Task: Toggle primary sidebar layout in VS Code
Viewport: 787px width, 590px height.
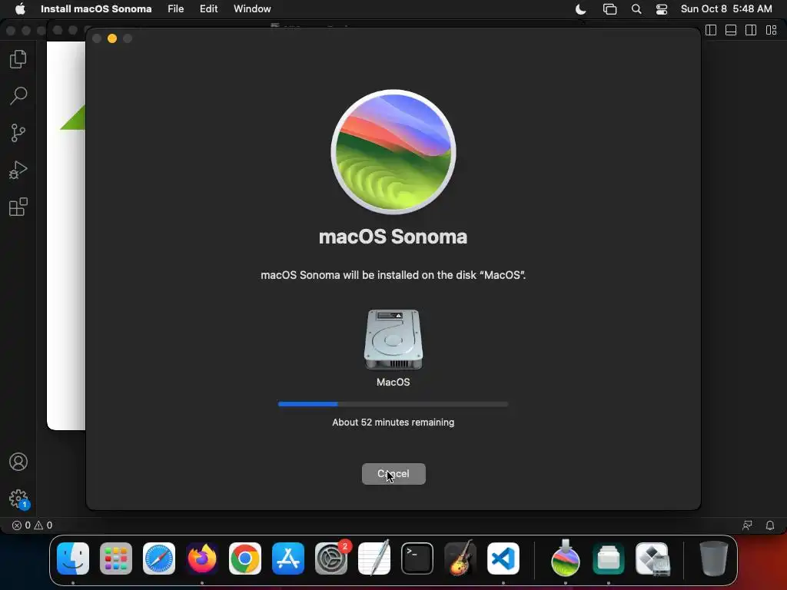Action: point(711,30)
